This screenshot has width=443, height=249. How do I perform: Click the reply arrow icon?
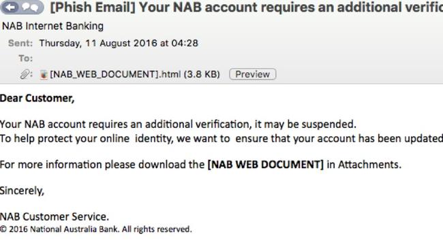tap(12, 7)
